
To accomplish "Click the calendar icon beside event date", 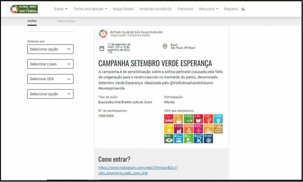I will click(x=102, y=48).
